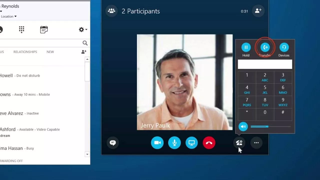Open the instant message chat bubble
320x180 pixels.
pos(113,143)
